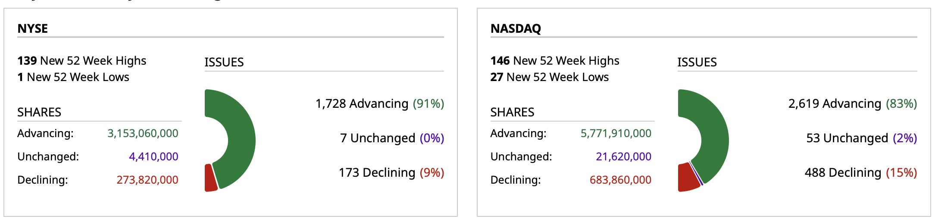Click NASDAQ advancing shares value 5,771,910,000
The image size is (932, 219).
tap(616, 134)
